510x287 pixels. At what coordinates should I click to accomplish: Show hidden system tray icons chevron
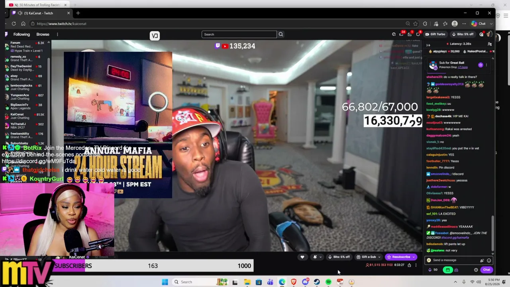455,282
